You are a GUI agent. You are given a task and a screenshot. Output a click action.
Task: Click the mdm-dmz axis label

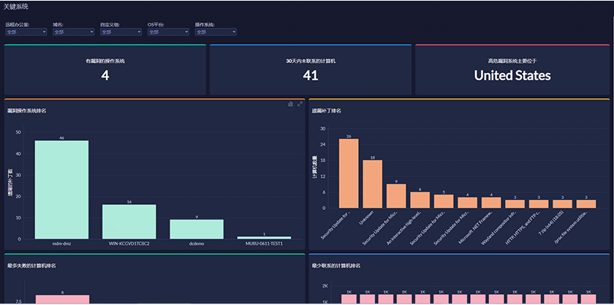[x=61, y=244]
